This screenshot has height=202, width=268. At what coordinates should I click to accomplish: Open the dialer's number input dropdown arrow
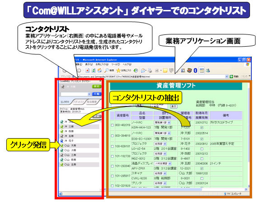(89, 94)
